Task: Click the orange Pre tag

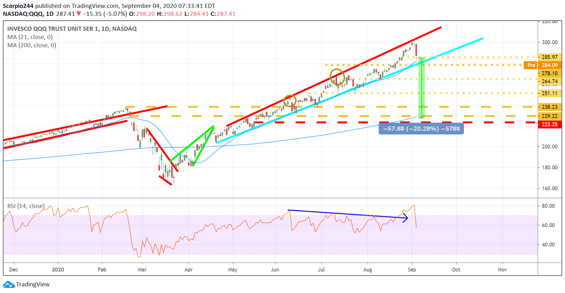Action: coord(531,65)
